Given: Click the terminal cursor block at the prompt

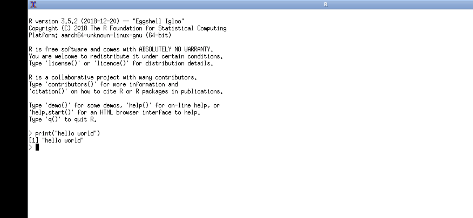Looking at the screenshot, I should 37,147.
